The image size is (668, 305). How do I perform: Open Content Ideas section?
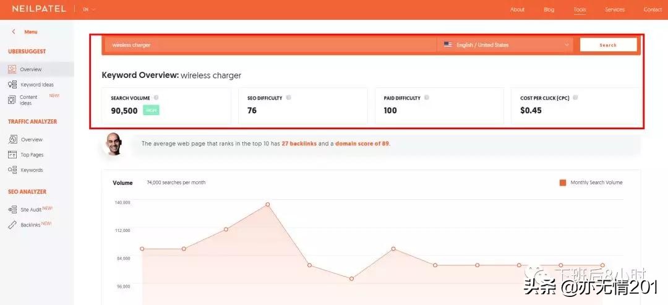pos(28,100)
